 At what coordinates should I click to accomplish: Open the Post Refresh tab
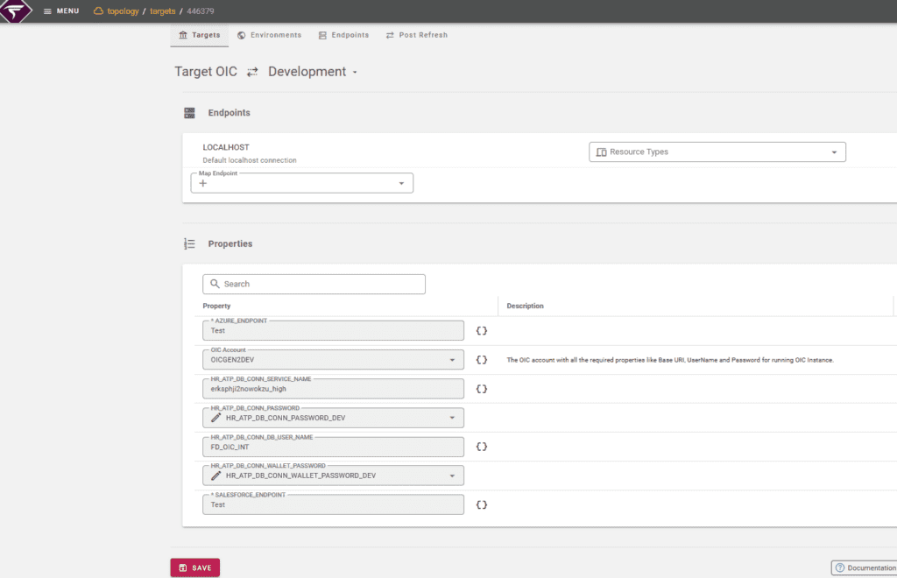point(416,35)
